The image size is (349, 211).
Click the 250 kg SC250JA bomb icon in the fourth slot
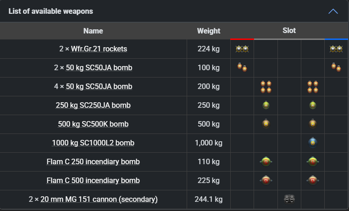pyautogui.click(x=312, y=105)
